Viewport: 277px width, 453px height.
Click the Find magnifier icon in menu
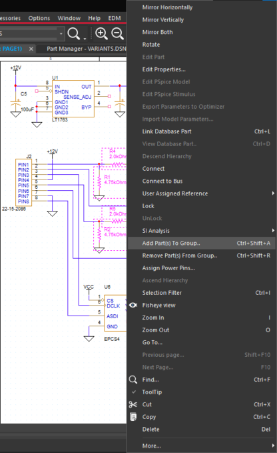(133, 380)
